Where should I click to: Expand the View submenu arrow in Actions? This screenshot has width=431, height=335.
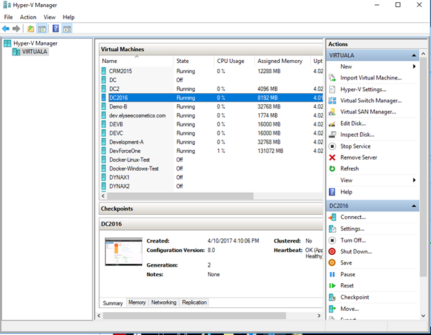414,180
